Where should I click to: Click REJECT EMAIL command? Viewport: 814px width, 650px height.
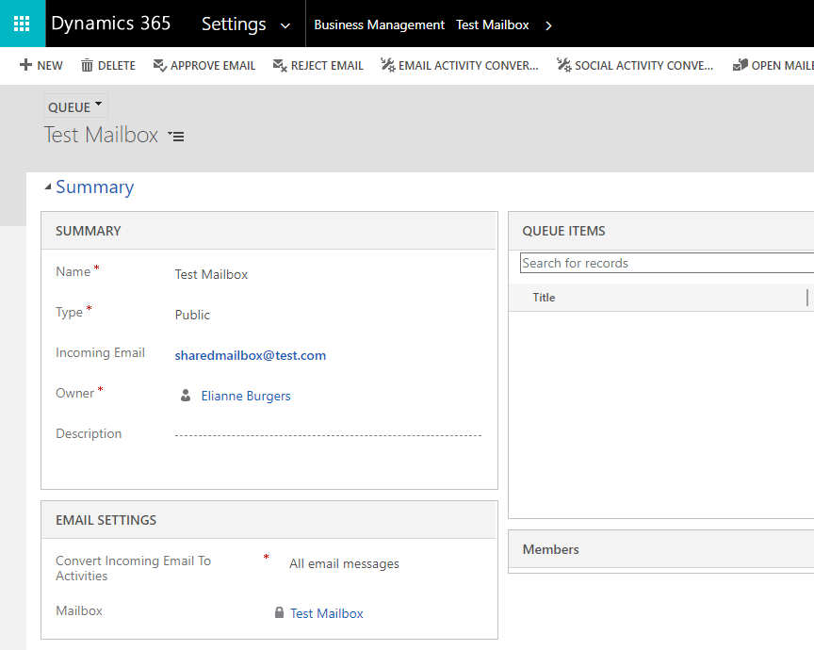click(317, 65)
